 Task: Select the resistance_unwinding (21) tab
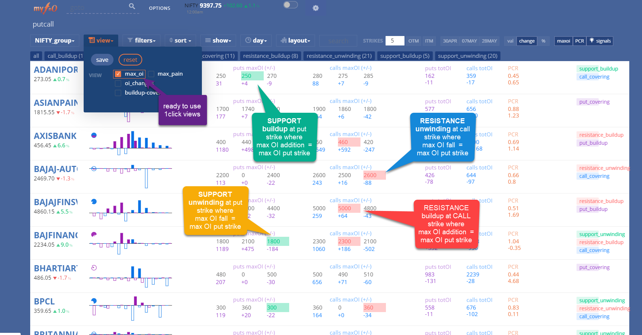point(339,56)
